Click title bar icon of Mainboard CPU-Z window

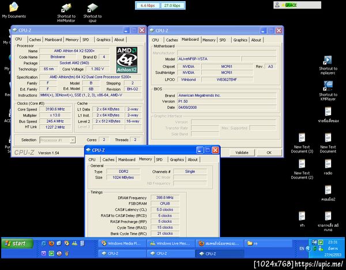[x=152, y=31]
